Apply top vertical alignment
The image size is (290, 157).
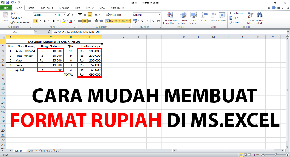80,15
